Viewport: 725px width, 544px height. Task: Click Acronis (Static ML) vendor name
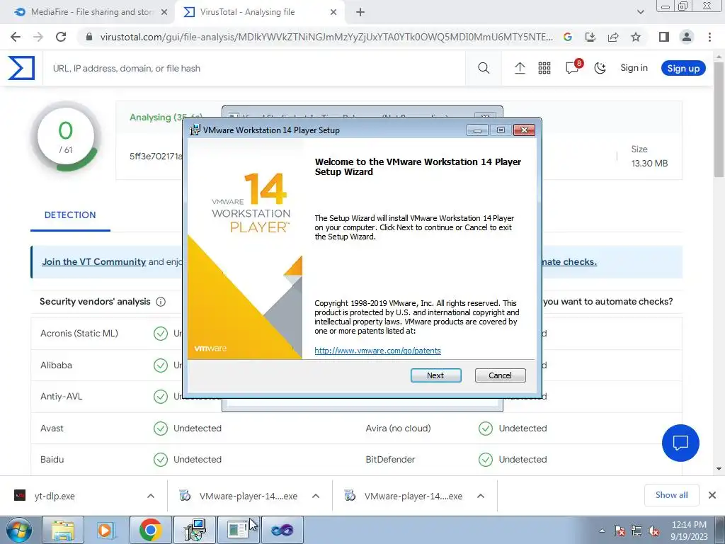click(x=79, y=333)
